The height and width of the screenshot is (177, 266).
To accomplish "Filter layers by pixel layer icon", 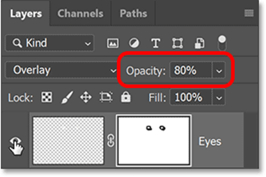I will pyautogui.click(x=113, y=43).
